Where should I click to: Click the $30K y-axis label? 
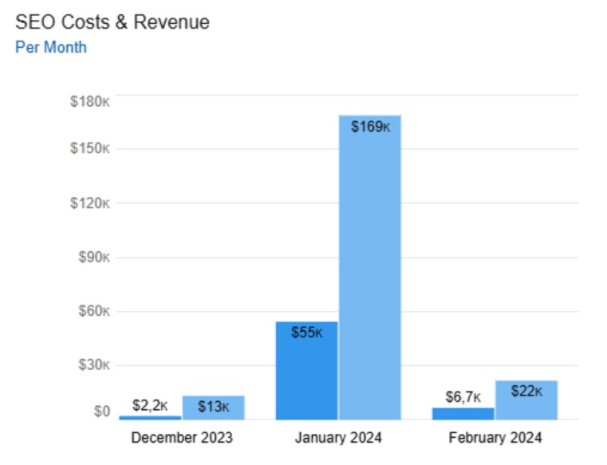93,365
